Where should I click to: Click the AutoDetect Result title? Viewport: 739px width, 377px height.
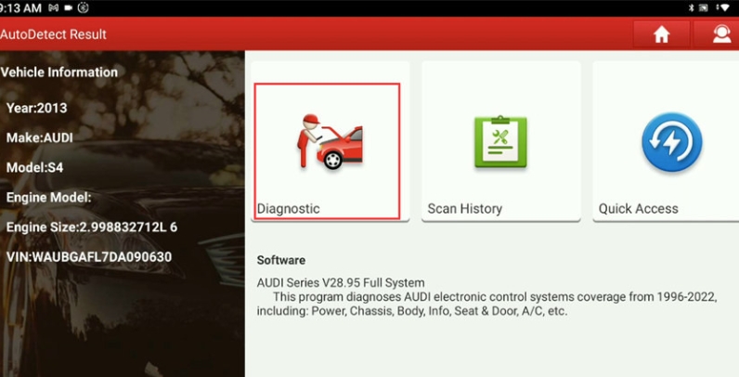pyautogui.click(x=53, y=34)
